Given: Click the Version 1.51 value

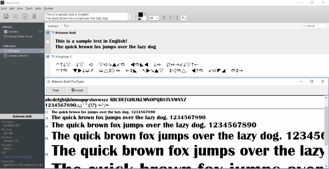Looking at the screenshot, I should (x=11, y=141).
